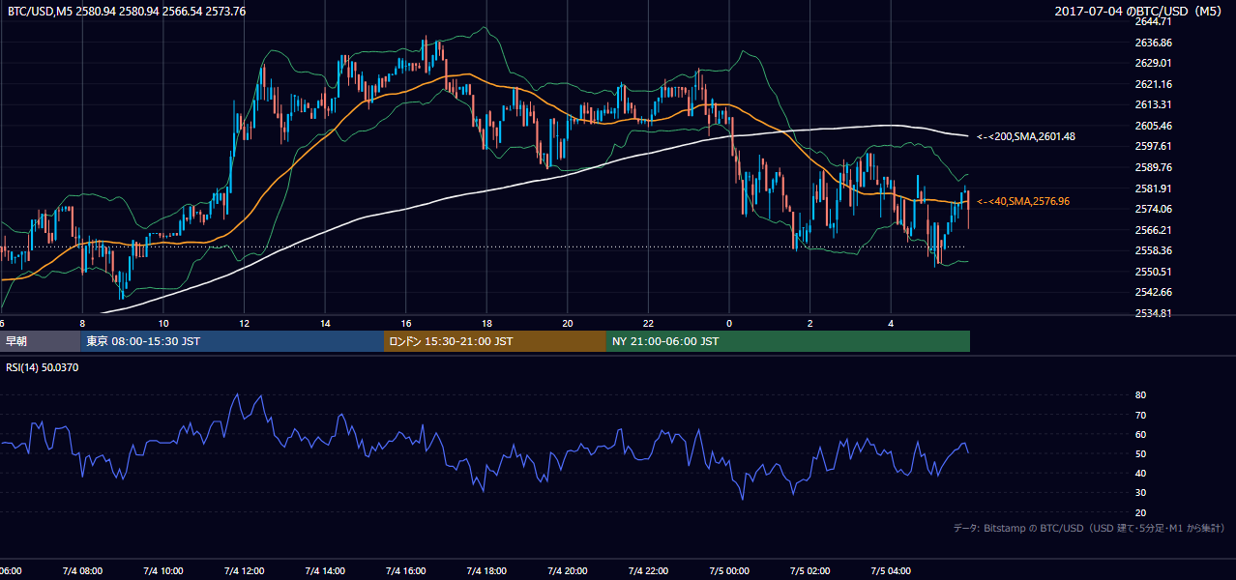Click price axis value 2644.71
This screenshot has height=580, width=1236.
pyautogui.click(x=1154, y=21)
